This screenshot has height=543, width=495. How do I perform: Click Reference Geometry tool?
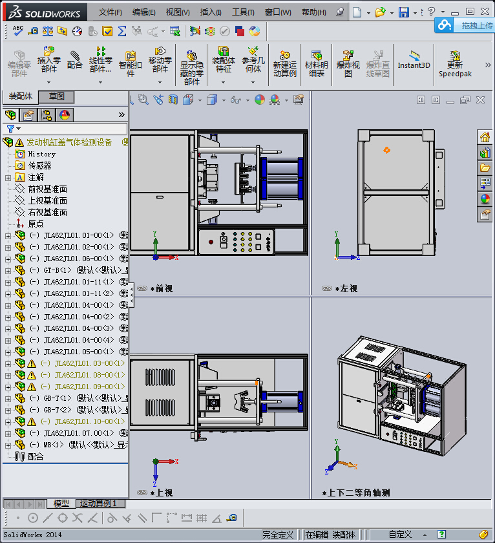coord(253,59)
